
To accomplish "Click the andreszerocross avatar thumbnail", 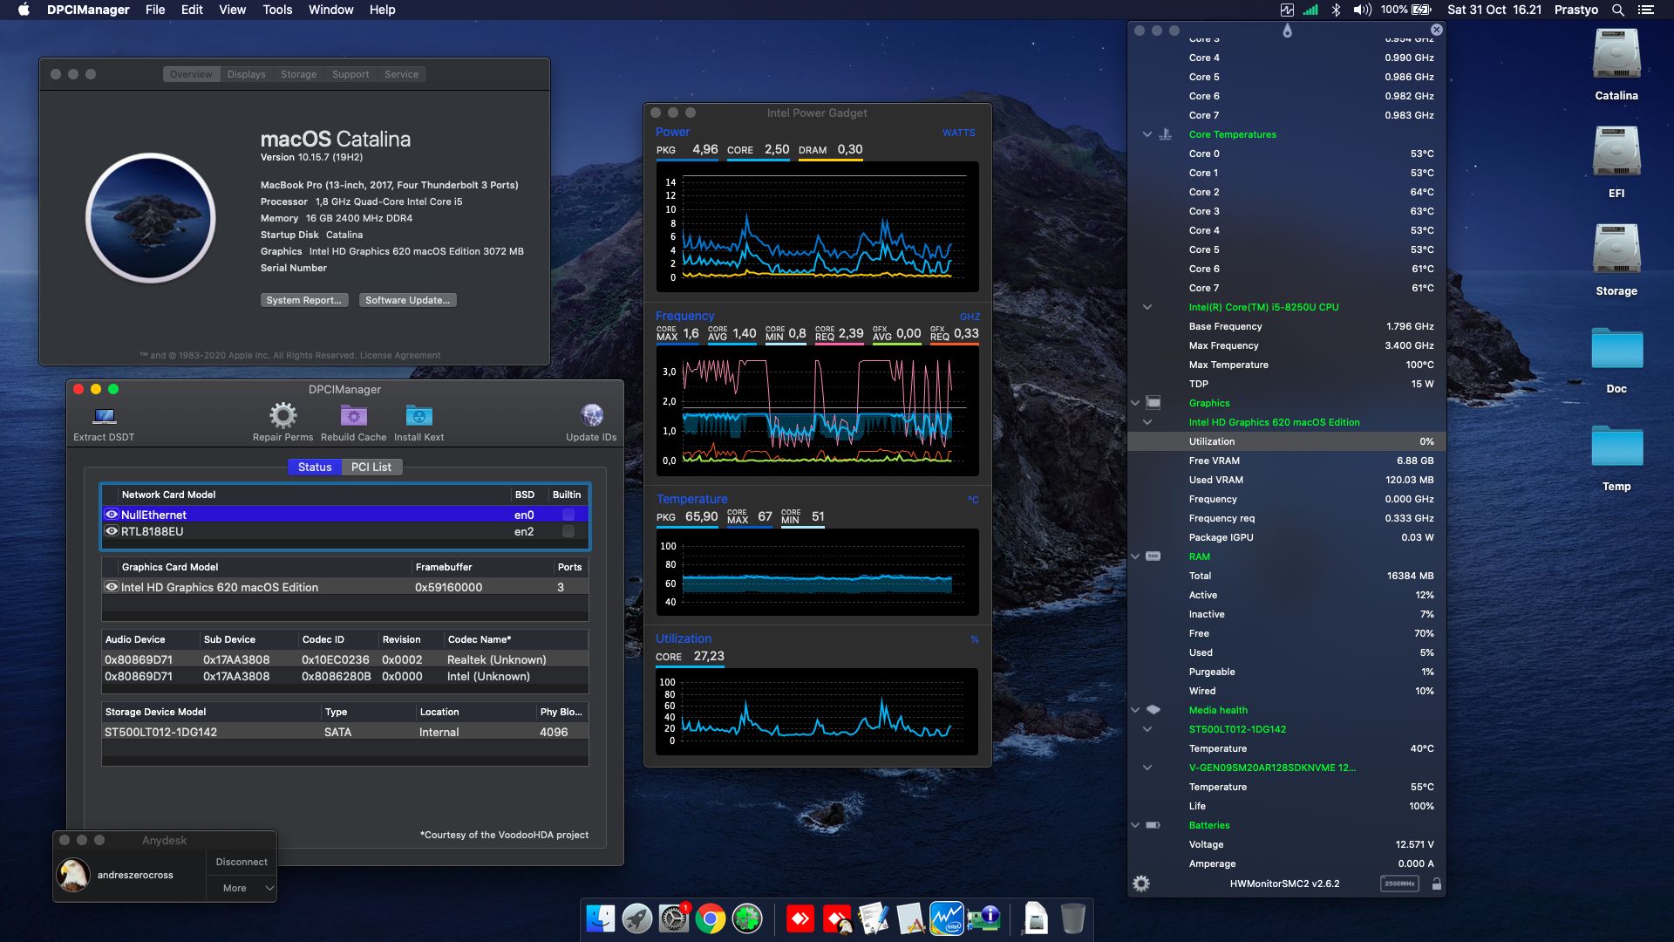I will [x=73, y=875].
